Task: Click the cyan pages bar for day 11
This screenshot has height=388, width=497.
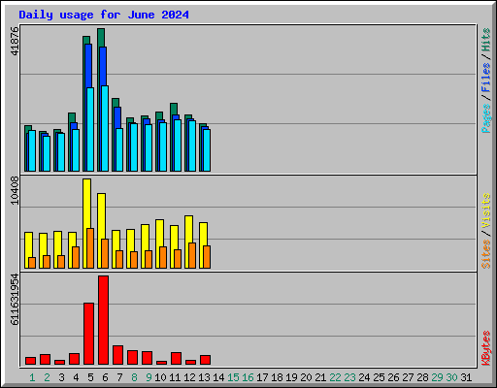Action: (178, 145)
